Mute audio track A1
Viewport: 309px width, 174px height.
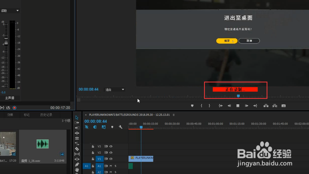111,166
